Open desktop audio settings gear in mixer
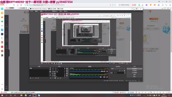Screen dimensions: 172x97 [x=107, y=71]
